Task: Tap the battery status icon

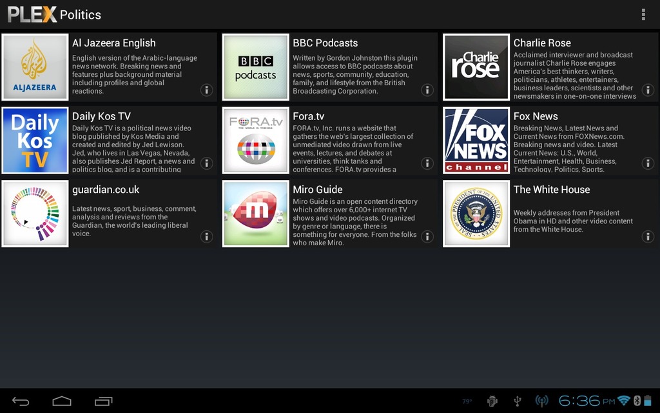Action: tap(648, 401)
